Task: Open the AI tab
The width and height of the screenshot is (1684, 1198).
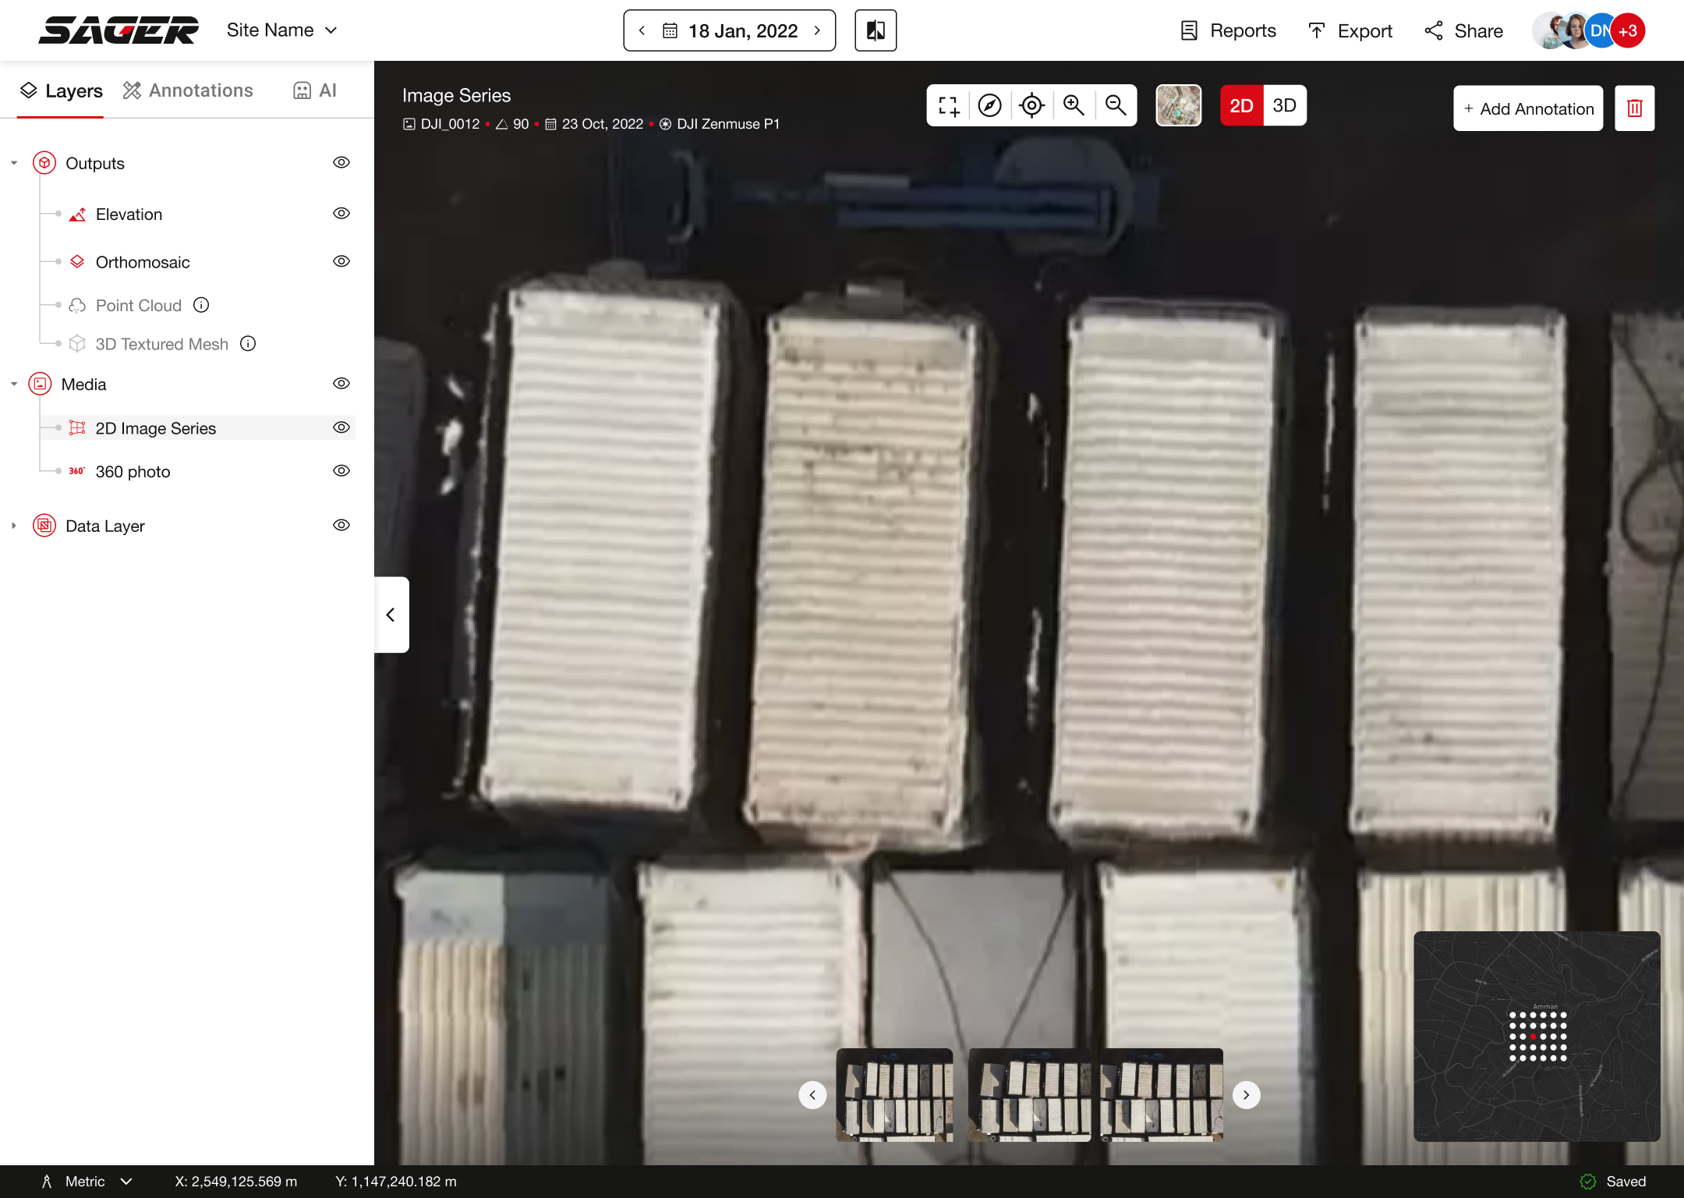Action: pyautogui.click(x=315, y=90)
